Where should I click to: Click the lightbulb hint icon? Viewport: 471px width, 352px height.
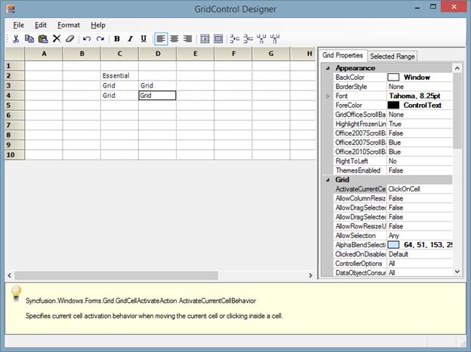16,293
